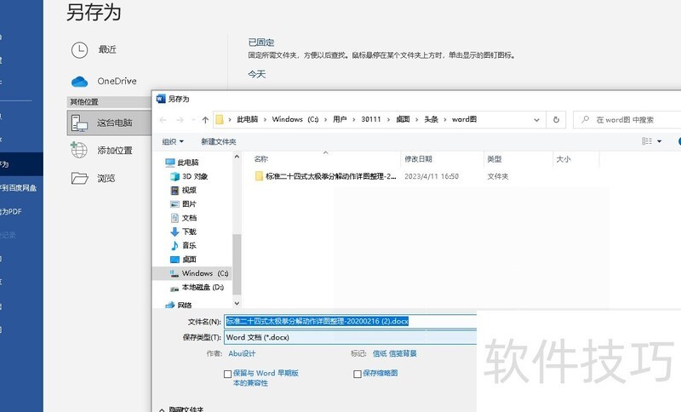Enable 保留与 Word 早期版本的兼容性 checkbox
This screenshot has height=412, width=681.
(x=227, y=373)
